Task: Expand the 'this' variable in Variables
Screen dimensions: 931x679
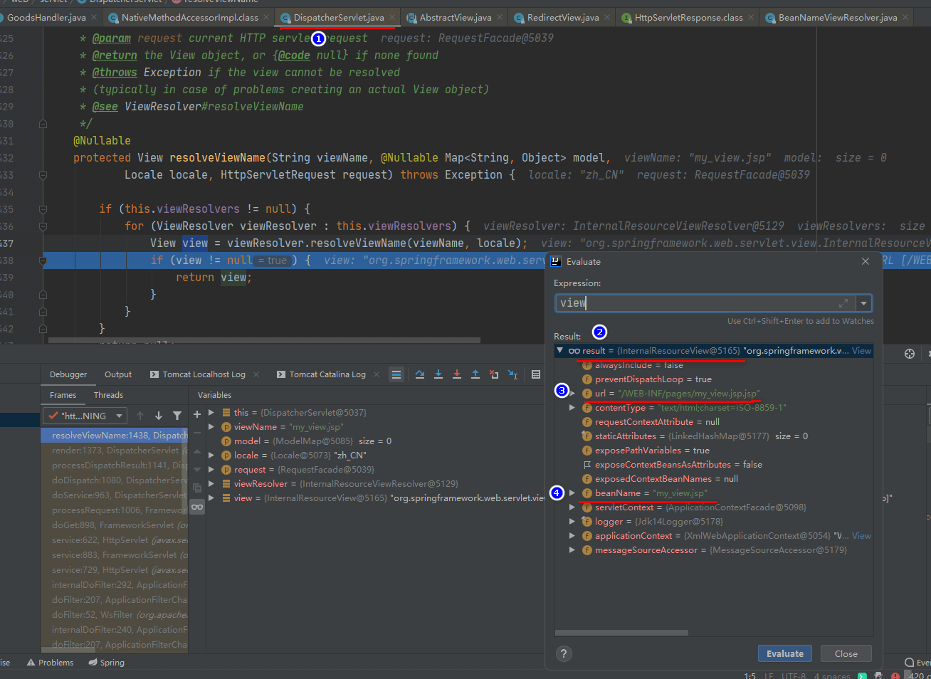Action: [x=211, y=413]
